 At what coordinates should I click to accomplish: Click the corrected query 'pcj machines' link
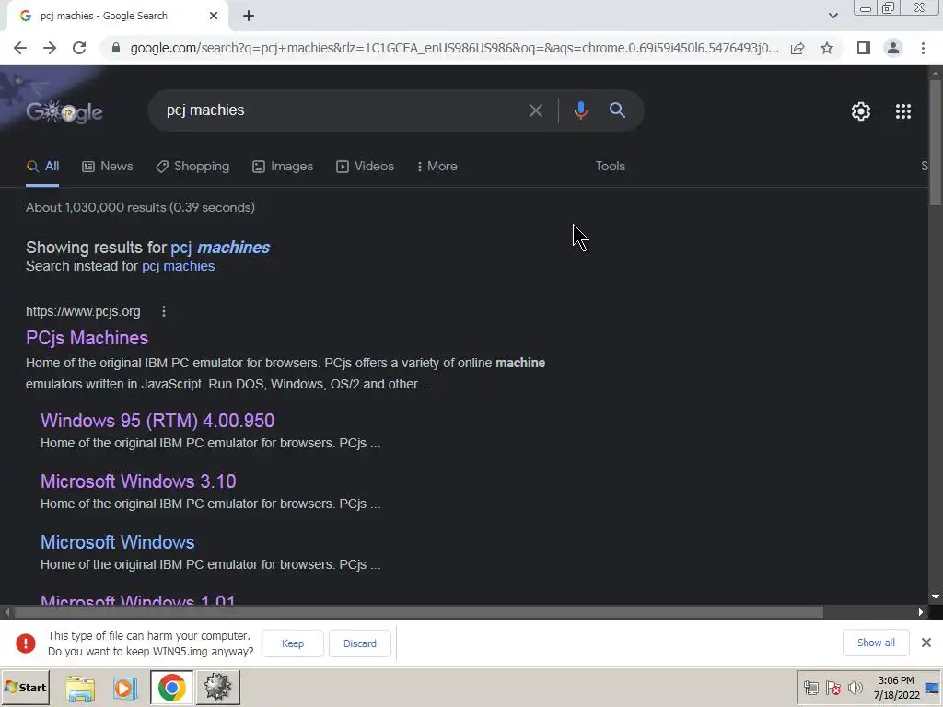220,248
